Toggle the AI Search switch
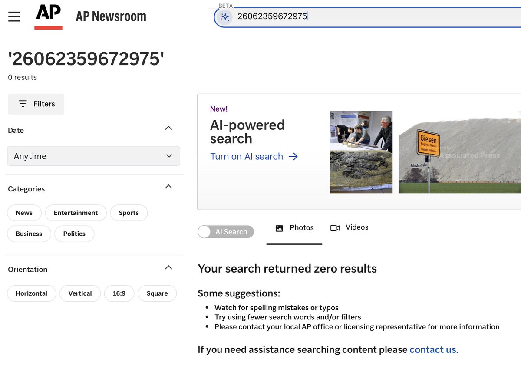Screen dimensions: 521x385 pyautogui.click(x=226, y=232)
